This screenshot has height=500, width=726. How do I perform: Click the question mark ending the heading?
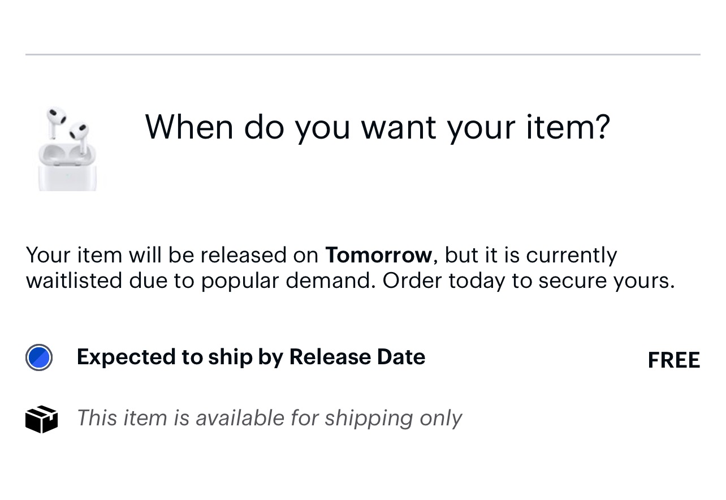point(602,126)
